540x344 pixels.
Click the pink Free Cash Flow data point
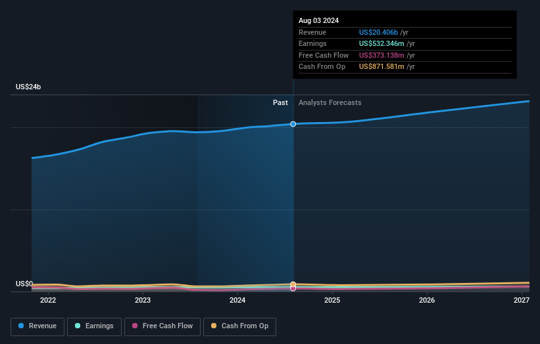293,288
